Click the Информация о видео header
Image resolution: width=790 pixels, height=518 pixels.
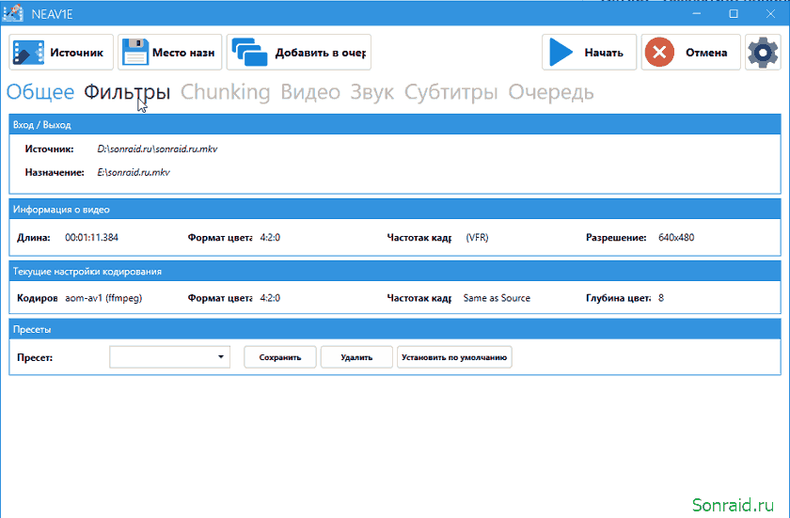click(395, 209)
